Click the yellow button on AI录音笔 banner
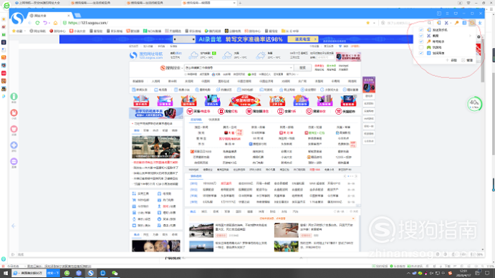The image size is (495, 278). coord(302,39)
